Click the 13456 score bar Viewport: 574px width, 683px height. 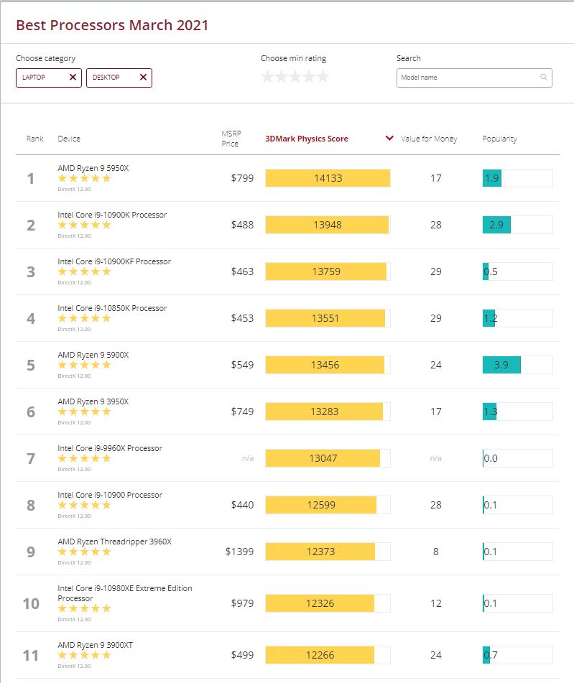(328, 365)
